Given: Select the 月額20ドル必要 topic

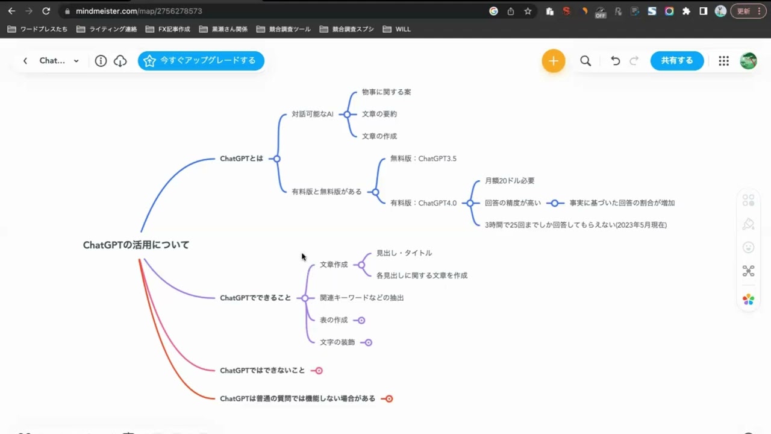Looking at the screenshot, I should (510, 181).
